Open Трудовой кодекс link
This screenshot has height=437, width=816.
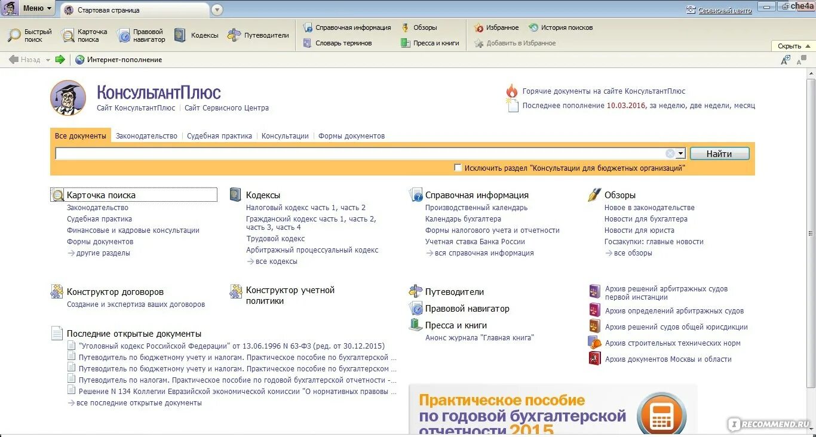275,239
